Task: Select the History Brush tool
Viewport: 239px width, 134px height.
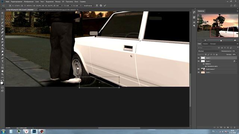Action: pyautogui.click(x=2, y=42)
